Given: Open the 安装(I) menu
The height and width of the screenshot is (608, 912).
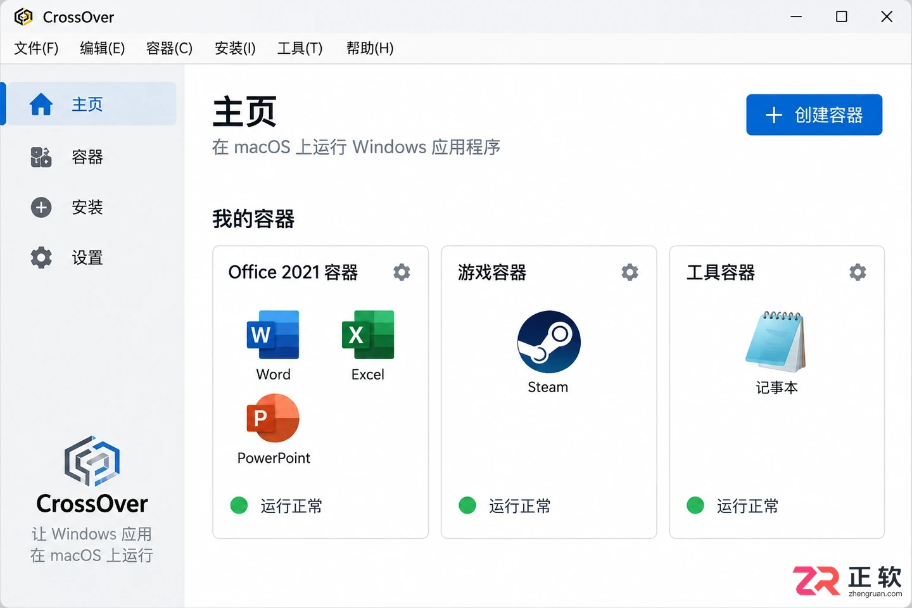Looking at the screenshot, I should click(235, 48).
